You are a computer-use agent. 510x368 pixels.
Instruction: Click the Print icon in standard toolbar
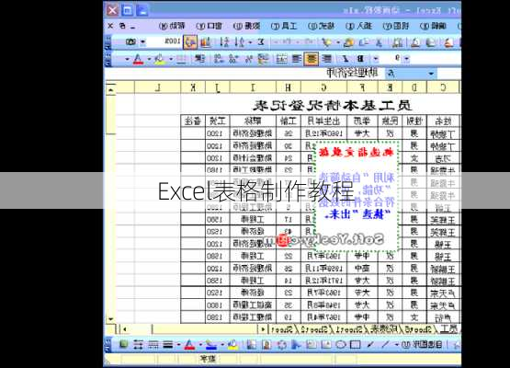[431, 42]
